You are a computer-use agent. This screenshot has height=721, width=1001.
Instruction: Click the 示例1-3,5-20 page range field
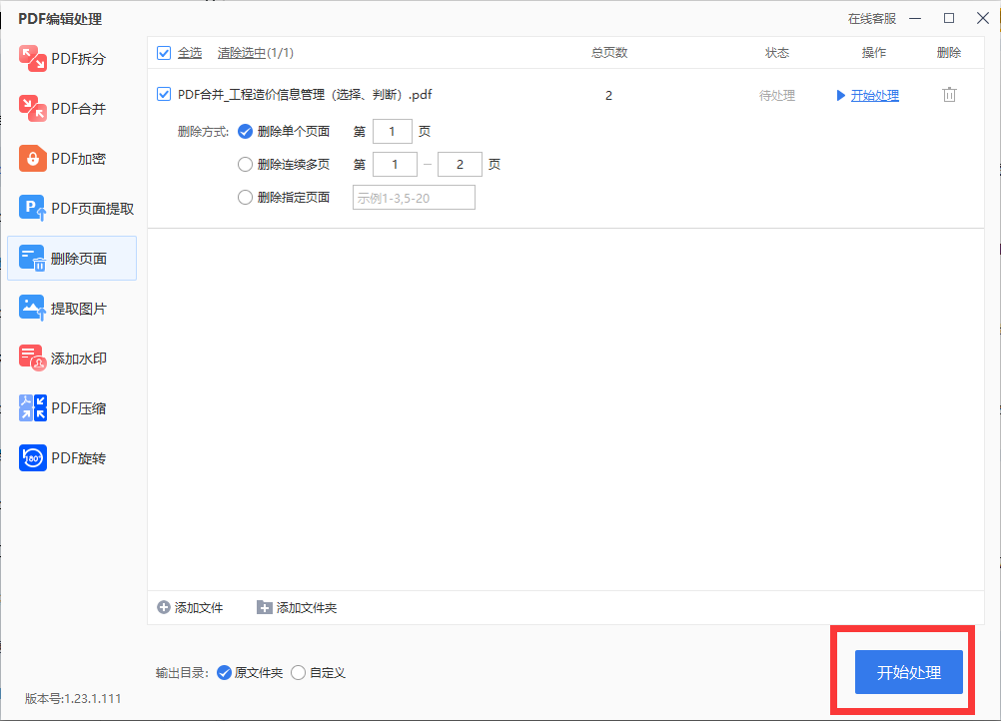click(x=414, y=198)
